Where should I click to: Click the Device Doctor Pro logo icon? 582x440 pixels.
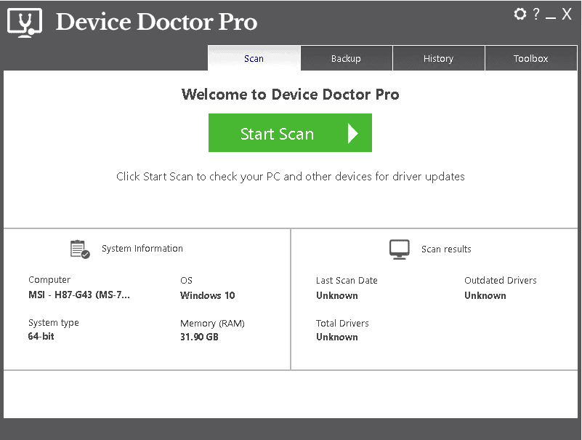(25, 22)
